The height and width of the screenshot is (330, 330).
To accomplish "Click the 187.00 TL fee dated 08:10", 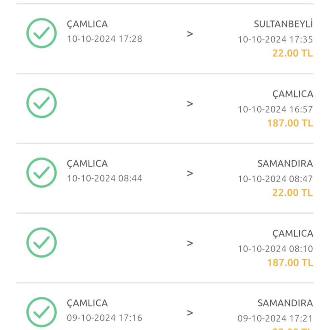I will coord(290,263).
